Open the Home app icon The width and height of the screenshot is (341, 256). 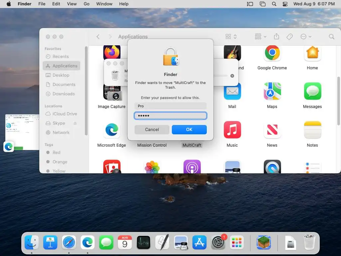pos(312,53)
